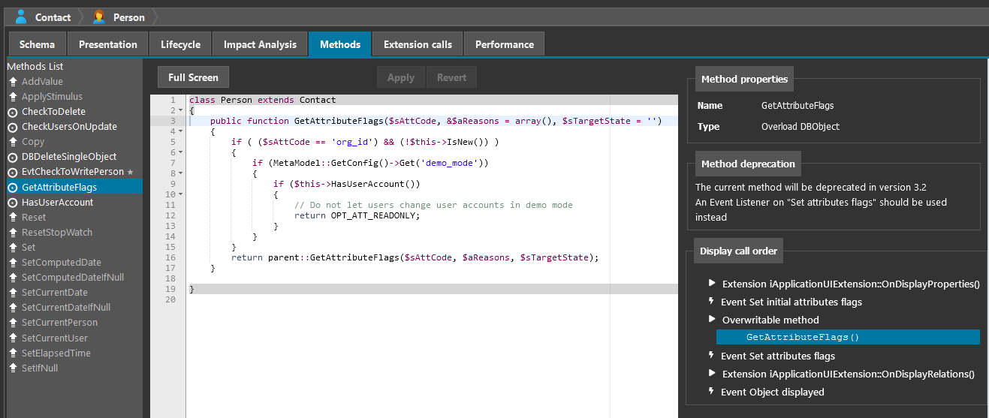Collapse the fold arrow at line 10
Image resolution: width=989 pixels, height=418 pixels.
(181, 194)
